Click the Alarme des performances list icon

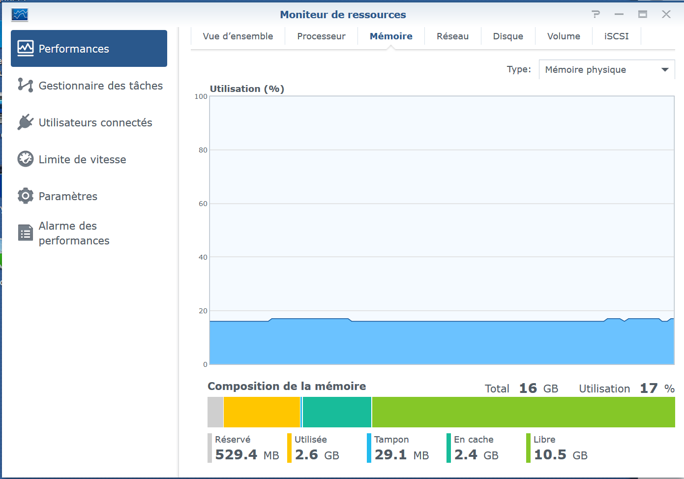pos(26,233)
